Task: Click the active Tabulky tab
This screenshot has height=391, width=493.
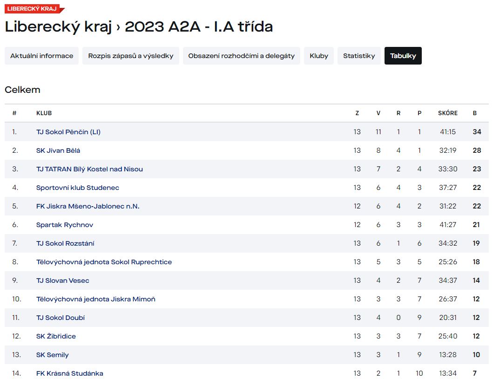Action: tap(403, 56)
